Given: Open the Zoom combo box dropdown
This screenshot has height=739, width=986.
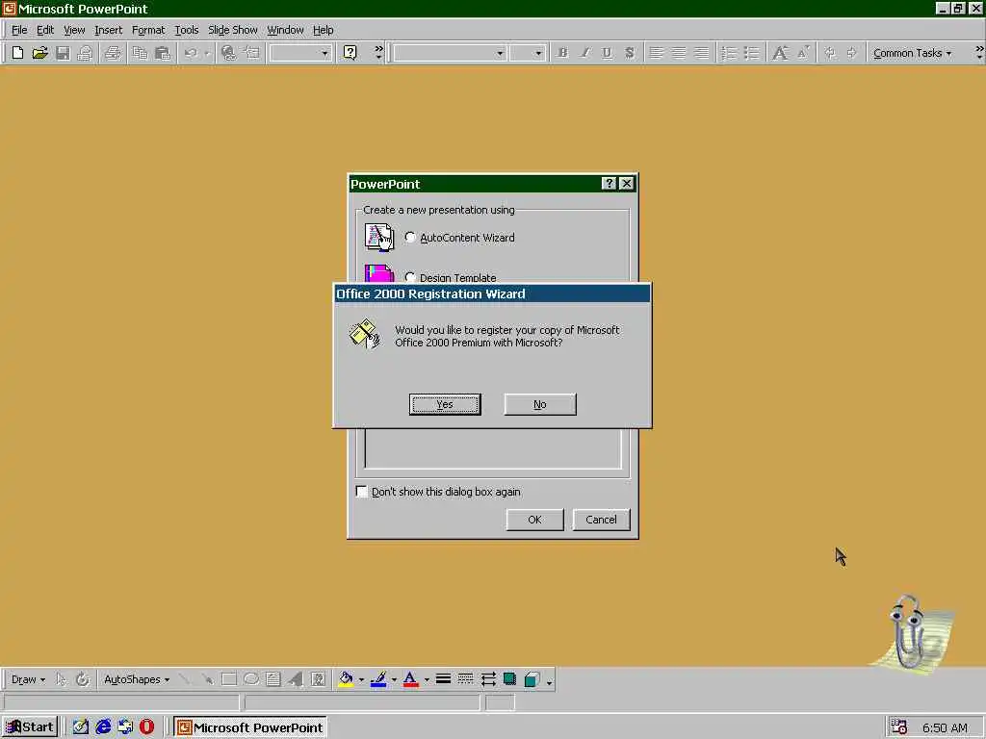Looking at the screenshot, I should coord(324,54).
